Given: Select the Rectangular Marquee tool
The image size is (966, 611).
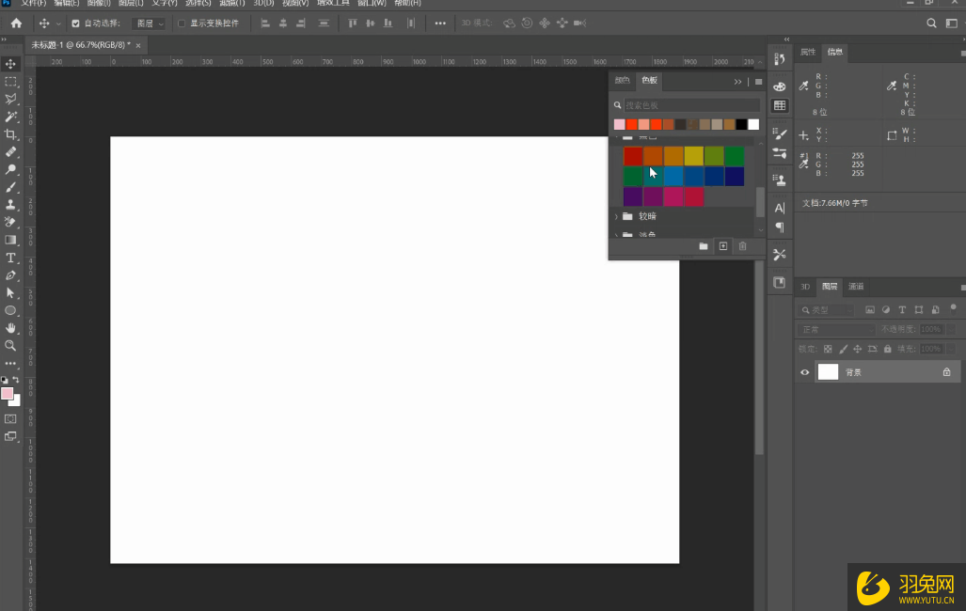Looking at the screenshot, I should [11, 82].
